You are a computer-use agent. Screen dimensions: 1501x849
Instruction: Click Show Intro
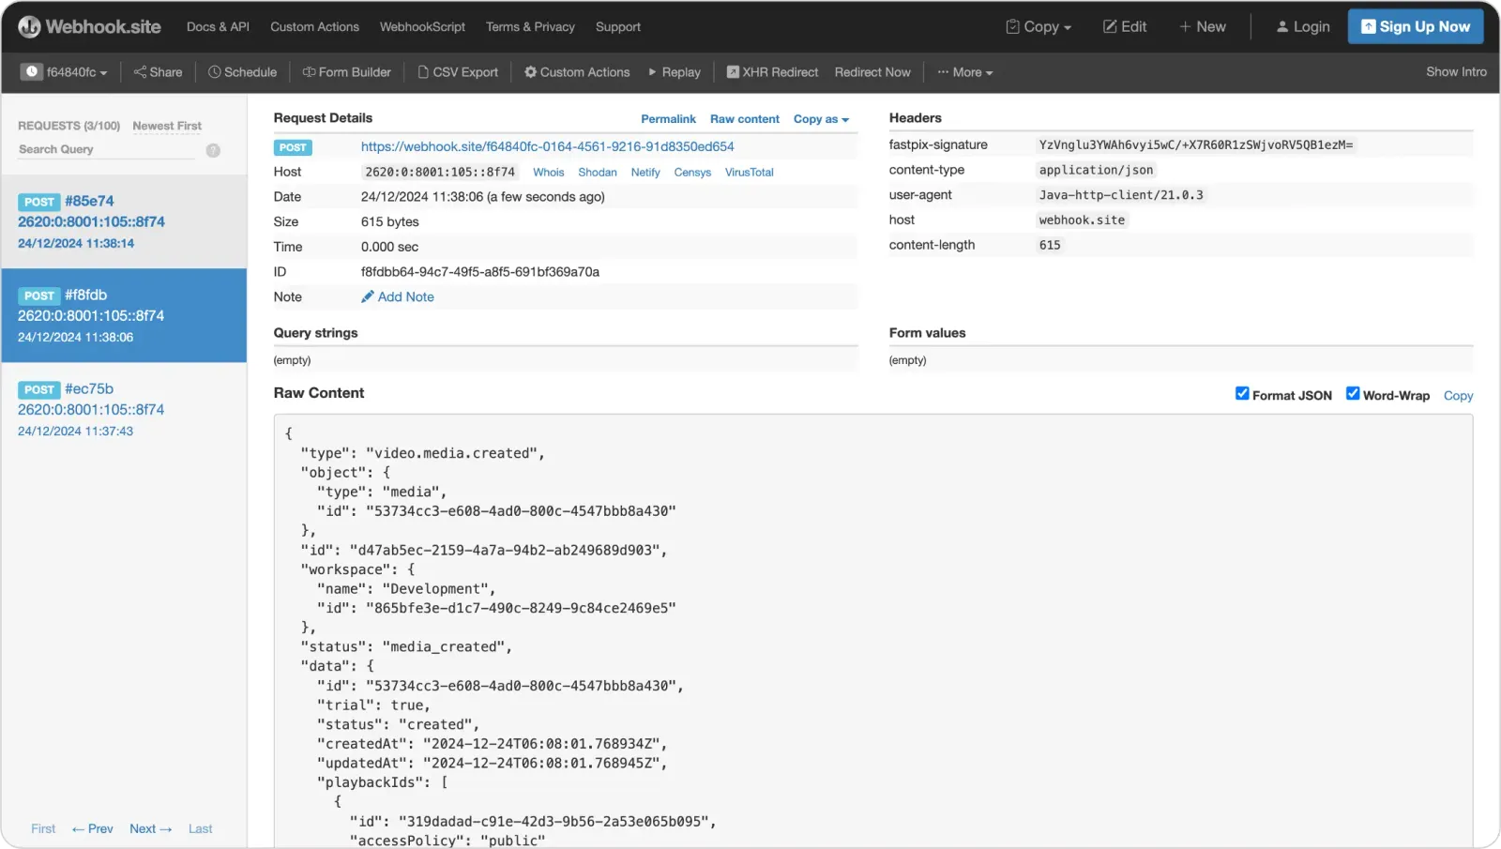point(1456,71)
